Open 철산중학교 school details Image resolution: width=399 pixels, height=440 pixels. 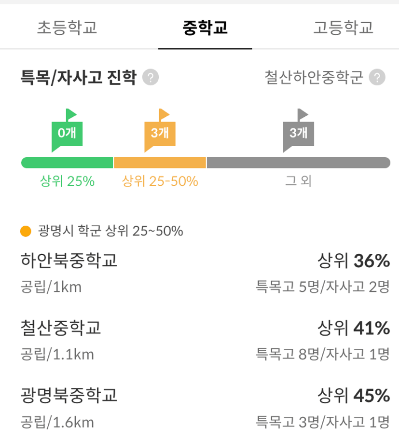pyautogui.click(x=205, y=341)
